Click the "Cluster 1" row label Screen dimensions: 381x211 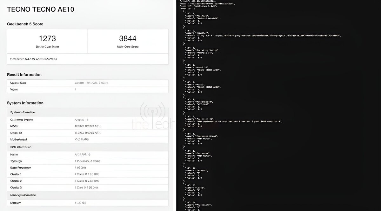pos(16,174)
